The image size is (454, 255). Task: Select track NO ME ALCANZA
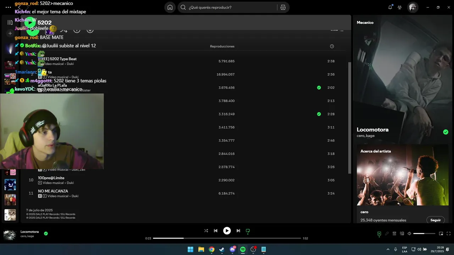53,191
